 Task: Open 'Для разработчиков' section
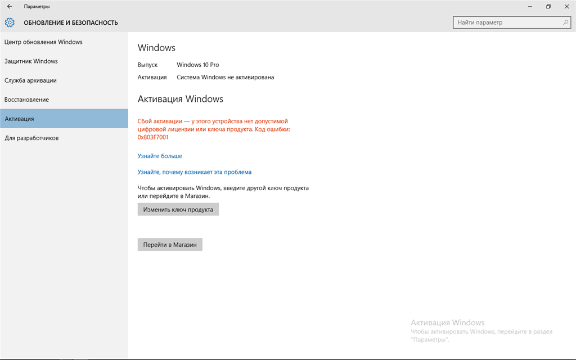click(x=64, y=138)
